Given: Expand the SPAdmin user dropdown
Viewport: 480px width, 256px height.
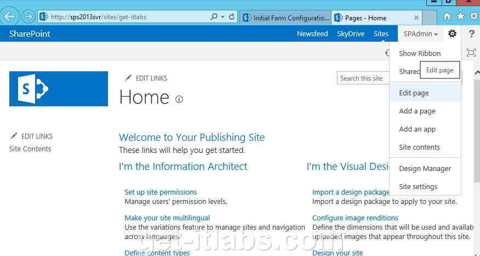Looking at the screenshot, I should click(421, 34).
